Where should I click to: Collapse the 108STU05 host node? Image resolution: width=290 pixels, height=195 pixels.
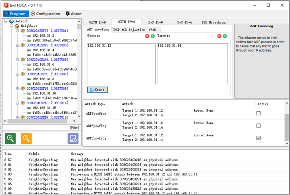(17, 60)
